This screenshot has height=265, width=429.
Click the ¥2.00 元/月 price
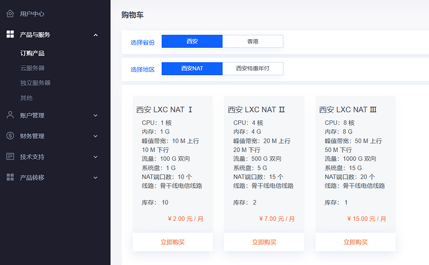185,219
